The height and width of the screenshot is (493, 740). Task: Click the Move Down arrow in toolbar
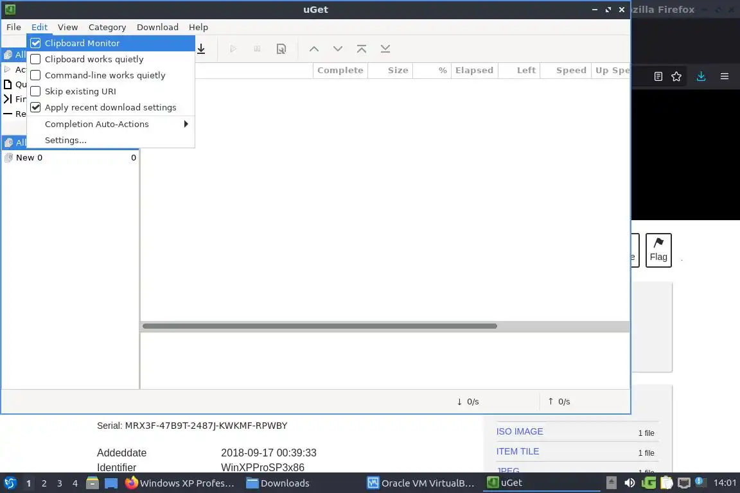tap(338, 49)
